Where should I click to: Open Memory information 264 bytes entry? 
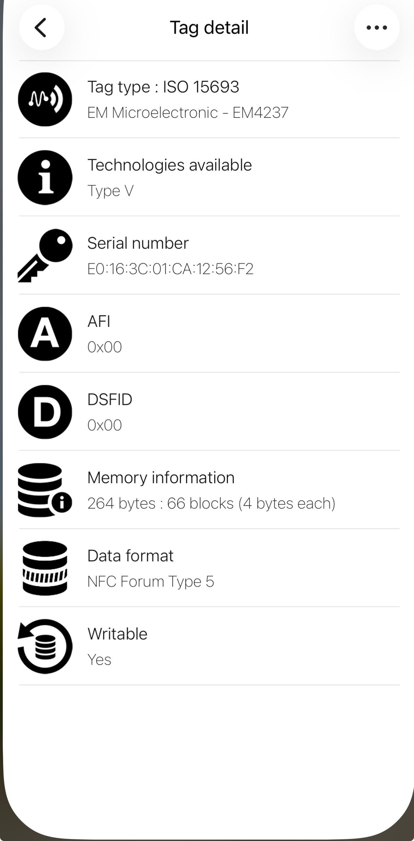tap(209, 490)
